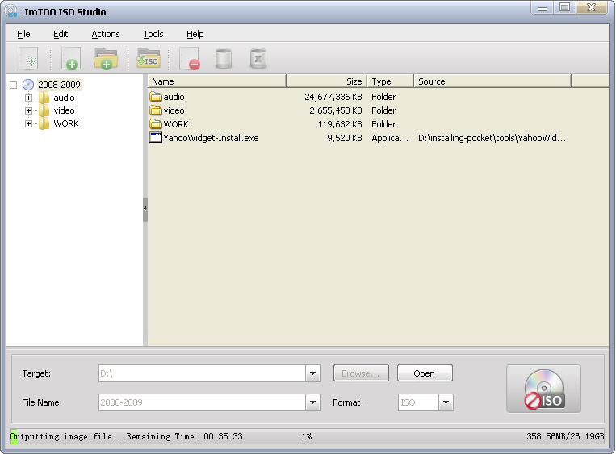Click the green output progress bar
Image resolution: width=616 pixels, height=454 pixels.
coord(14,436)
